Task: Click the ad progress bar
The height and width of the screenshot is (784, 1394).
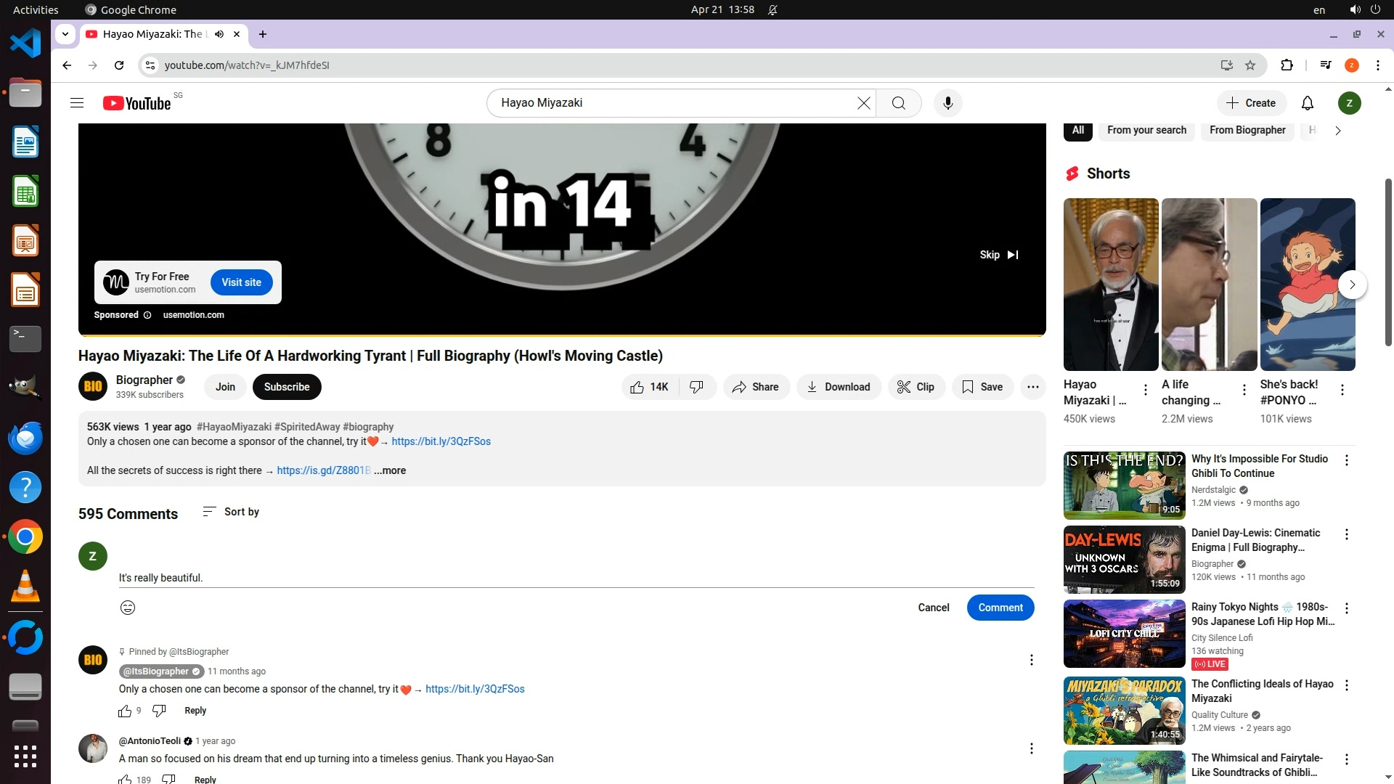Action: pyautogui.click(x=562, y=335)
